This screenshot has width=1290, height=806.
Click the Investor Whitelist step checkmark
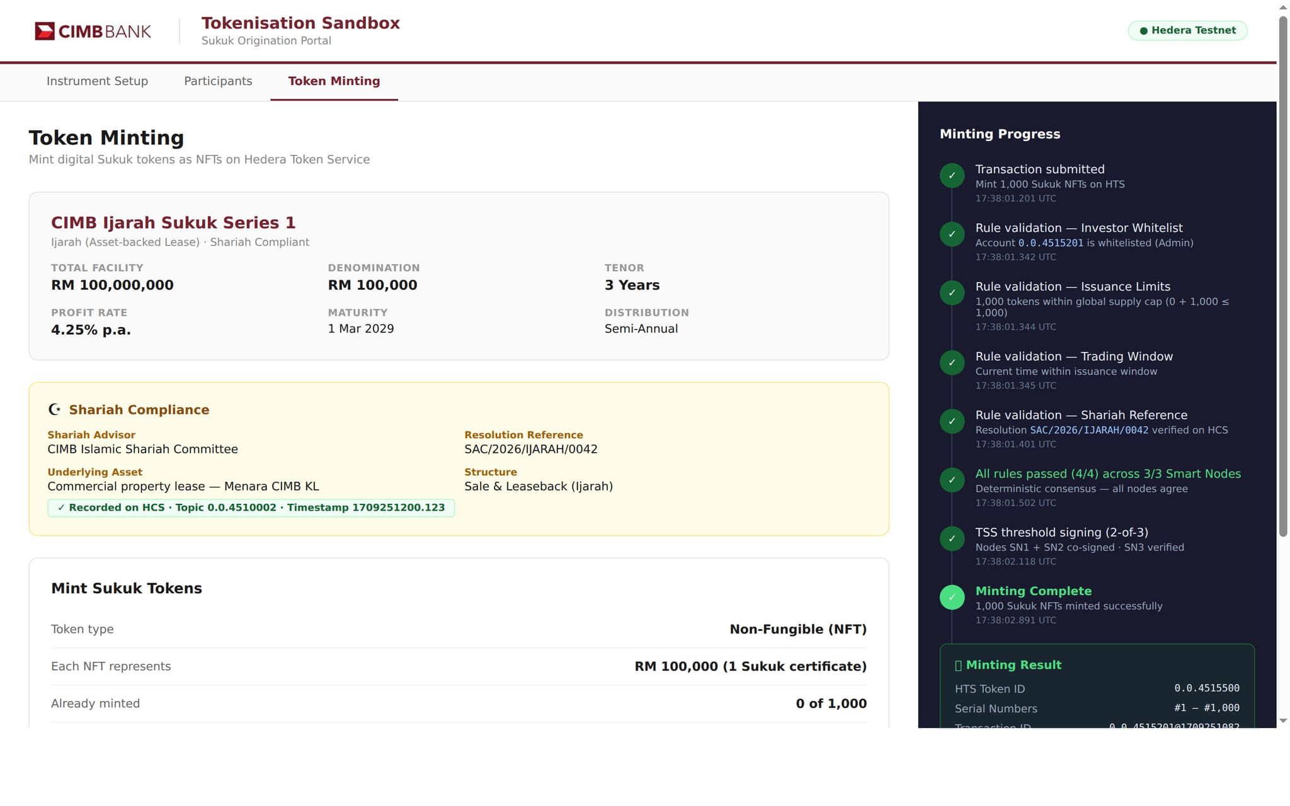pyautogui.click(x=952, y=234)
